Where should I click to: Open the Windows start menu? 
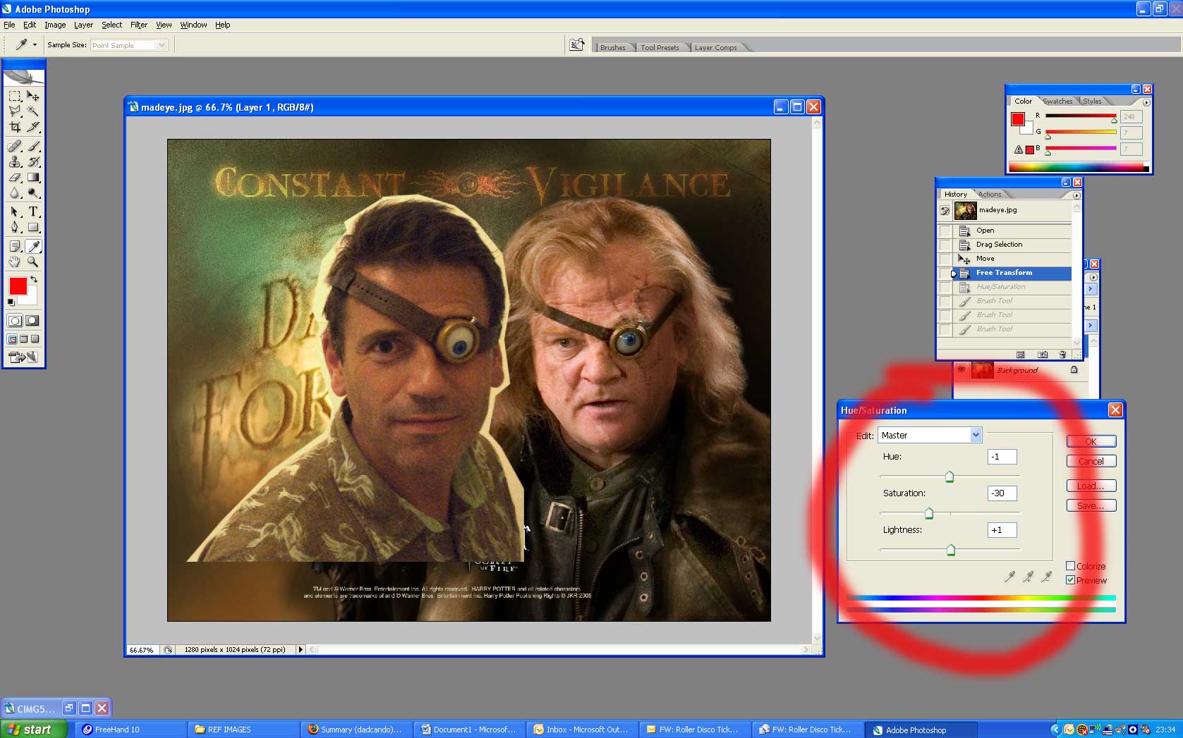[x=34, y=730]
